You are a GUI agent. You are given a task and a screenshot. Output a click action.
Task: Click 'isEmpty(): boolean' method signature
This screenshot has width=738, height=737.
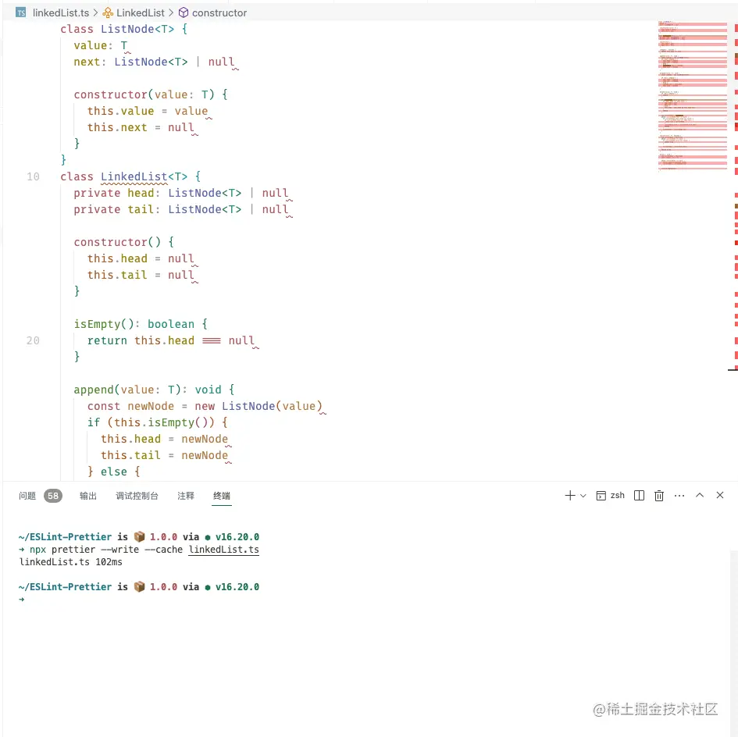coord(134,324)
